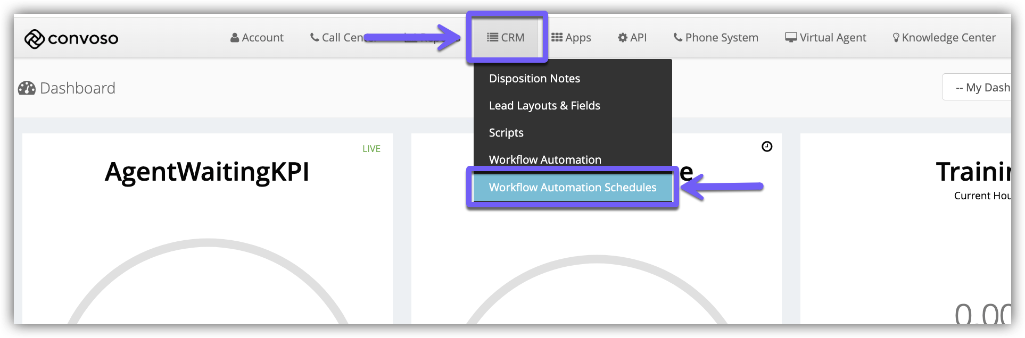The image size is (1025, 338).
Task: Open the Account menu user icon
Action: (235, 38)
